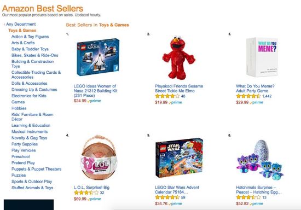Image resolution: width=301 pixels, height=210 pixels.
Task: Open the Puzzles category
Action: pyautogui.click(x=19, y=176)
